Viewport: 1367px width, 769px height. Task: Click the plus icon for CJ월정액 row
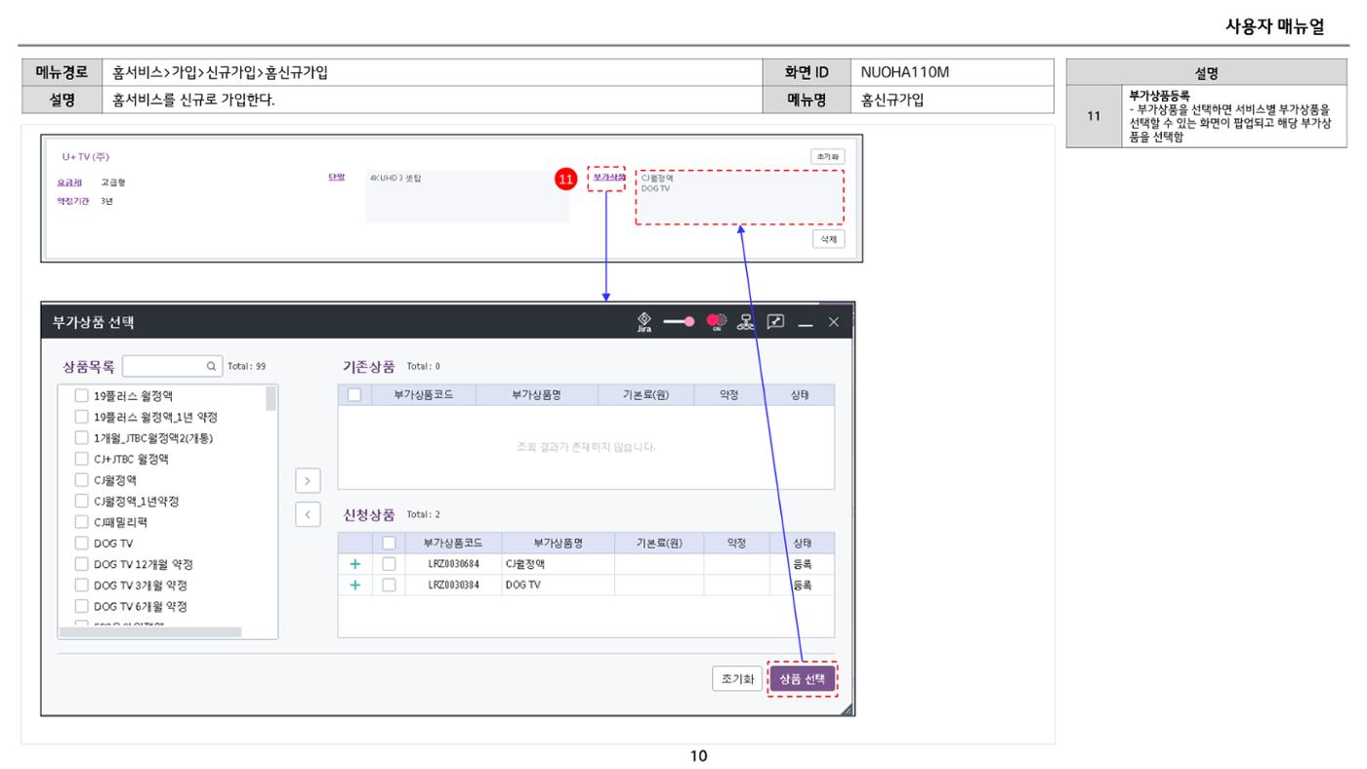[x=355, y=563]
